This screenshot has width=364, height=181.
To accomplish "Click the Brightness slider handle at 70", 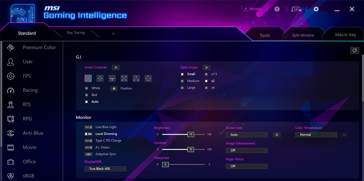I will coord(191,134).
